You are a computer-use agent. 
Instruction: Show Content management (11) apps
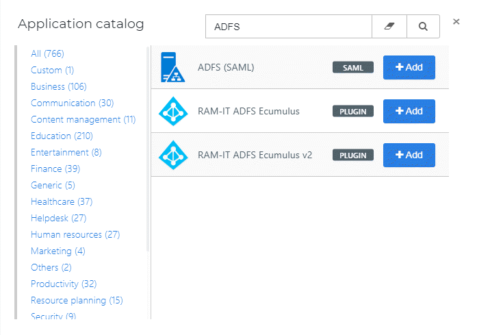point(83,119)
